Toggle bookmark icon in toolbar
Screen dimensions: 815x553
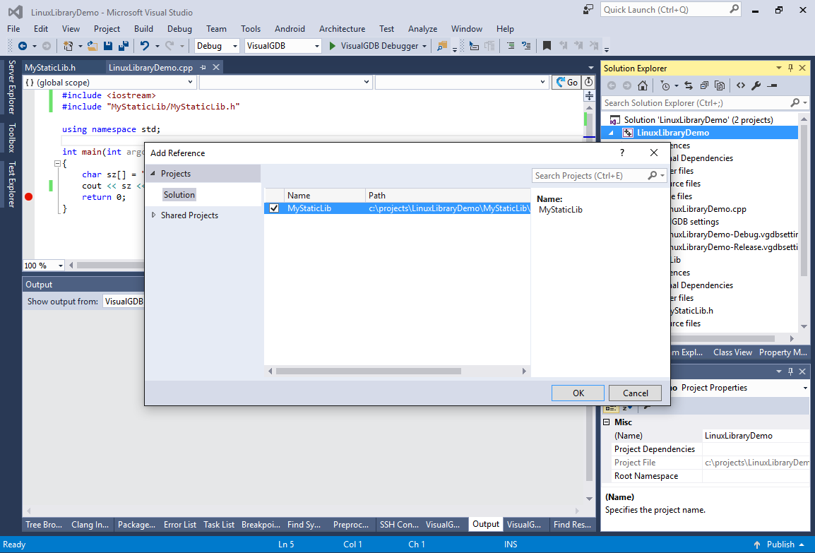click(547, 46)
